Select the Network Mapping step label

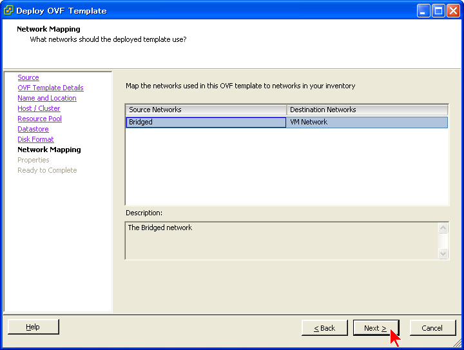[x=49, y=150]
